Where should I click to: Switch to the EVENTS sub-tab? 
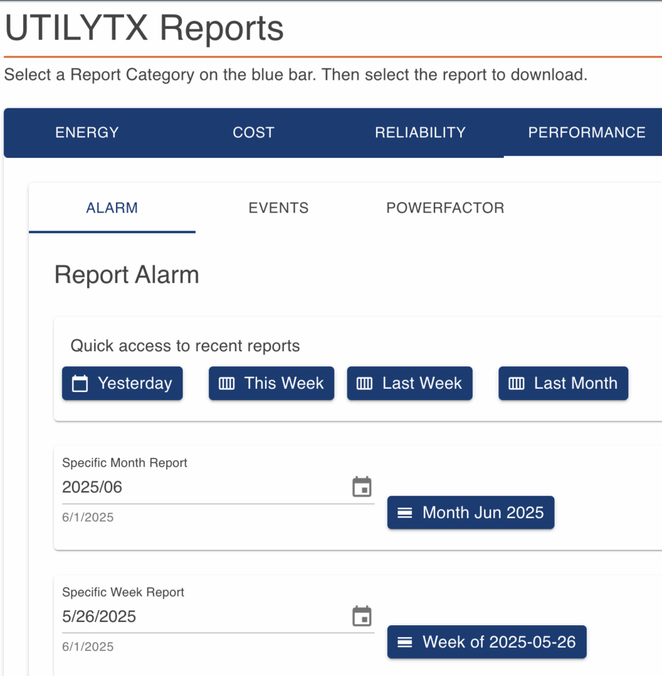278,208
